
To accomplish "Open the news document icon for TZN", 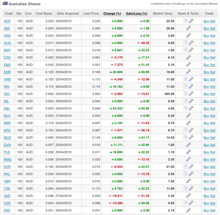I will pyautogui.click(x=186, y=188).
